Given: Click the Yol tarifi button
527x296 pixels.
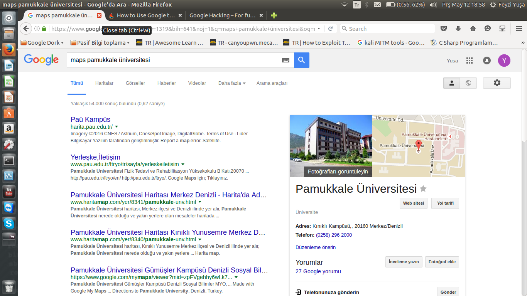Looking at the screenshot, I should 445,203.
